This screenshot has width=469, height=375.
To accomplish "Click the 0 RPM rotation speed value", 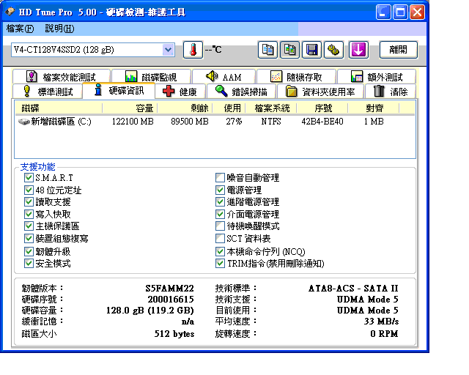I will tap(384, 334).
